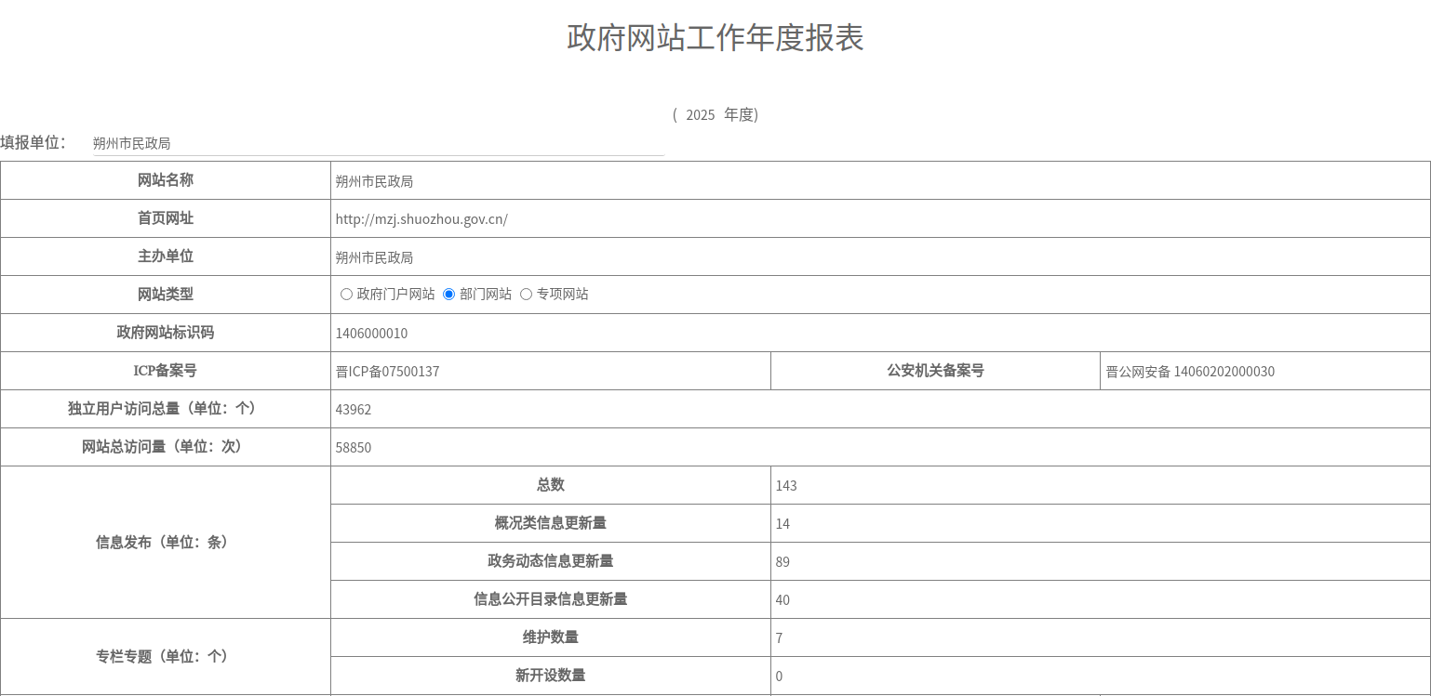Click the 2025 year field

700,114
